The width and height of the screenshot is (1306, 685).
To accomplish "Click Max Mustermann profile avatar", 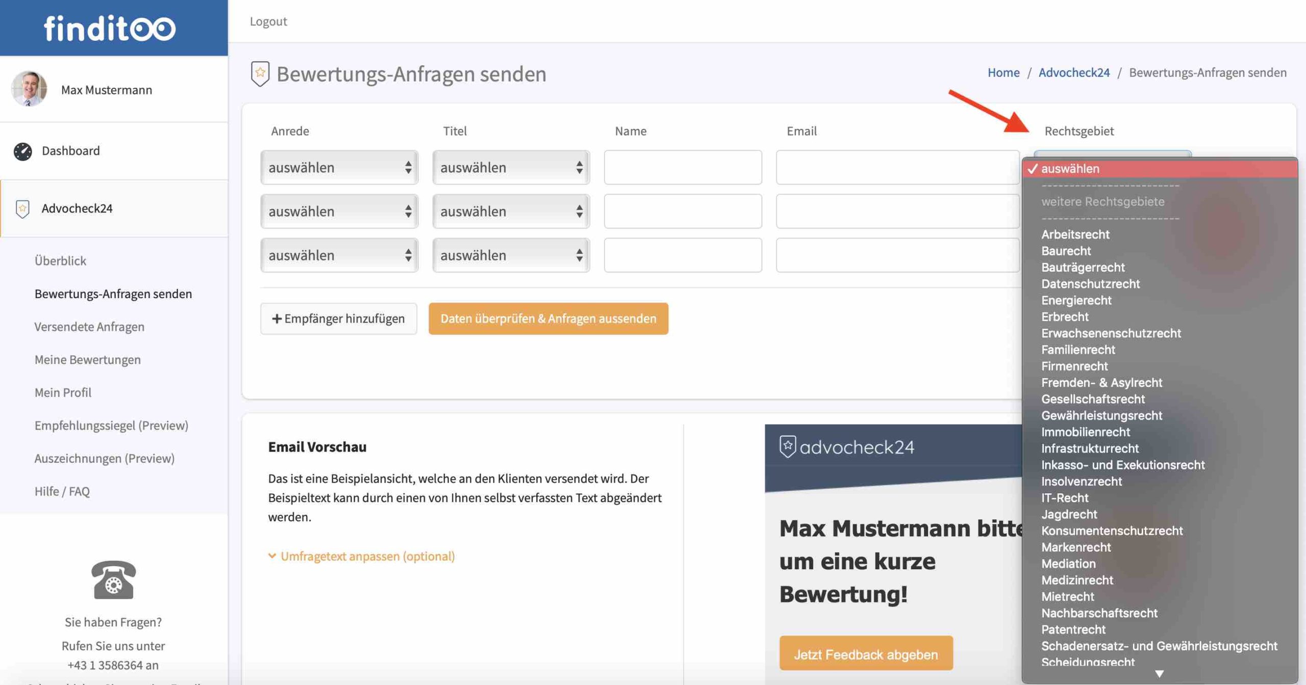I will (29, 89).
